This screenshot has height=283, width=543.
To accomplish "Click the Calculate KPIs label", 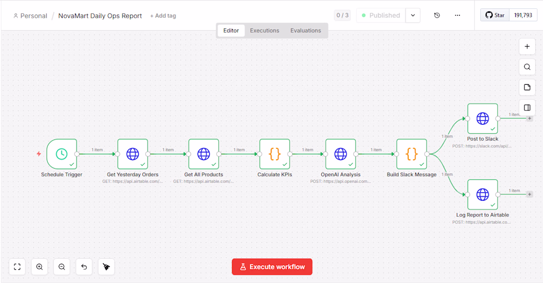I will (274, 175).
